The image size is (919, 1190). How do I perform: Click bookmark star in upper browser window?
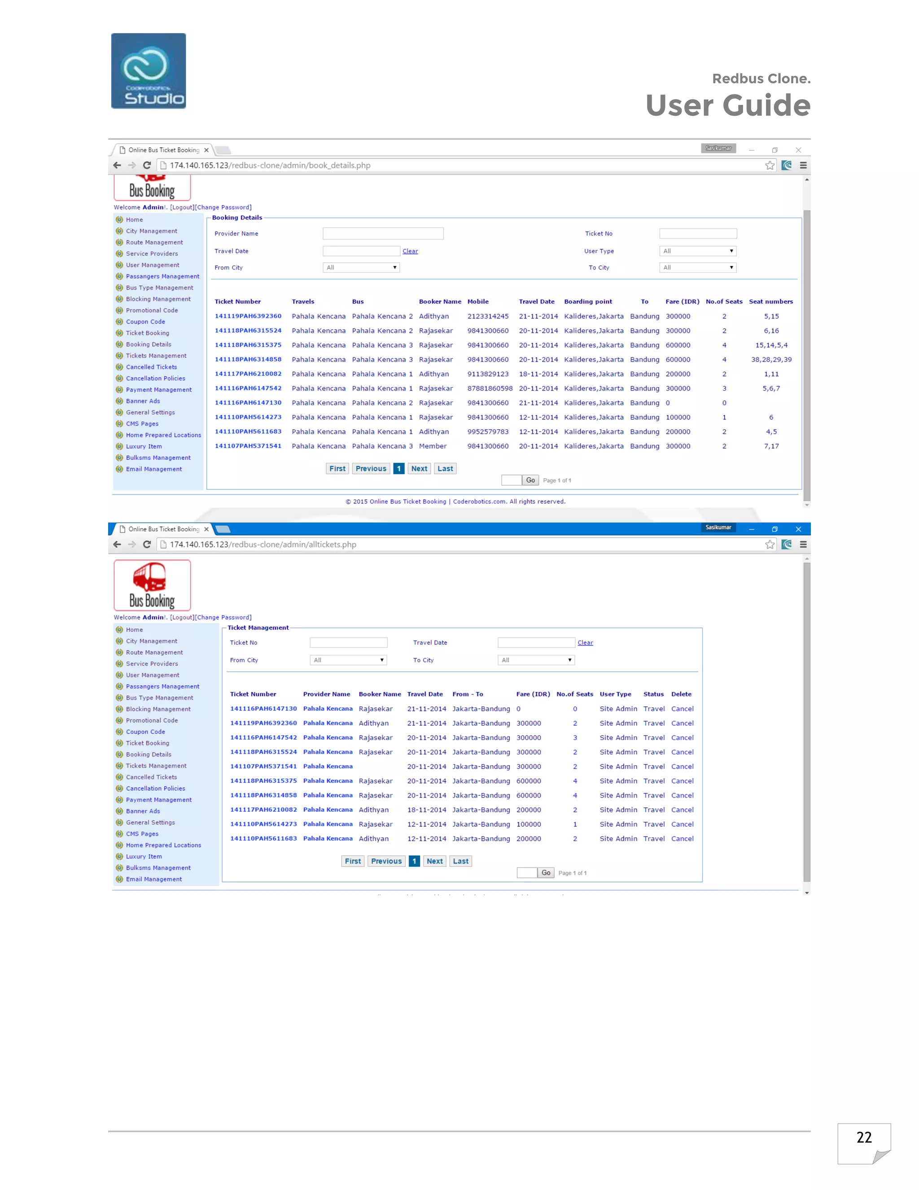(770, 165)
